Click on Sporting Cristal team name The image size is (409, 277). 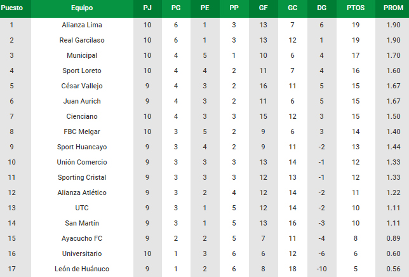[82, 177]
